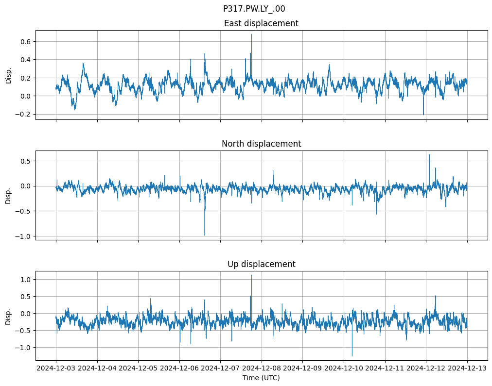Click the 2024-12-03 date tick label

point(56,369)
